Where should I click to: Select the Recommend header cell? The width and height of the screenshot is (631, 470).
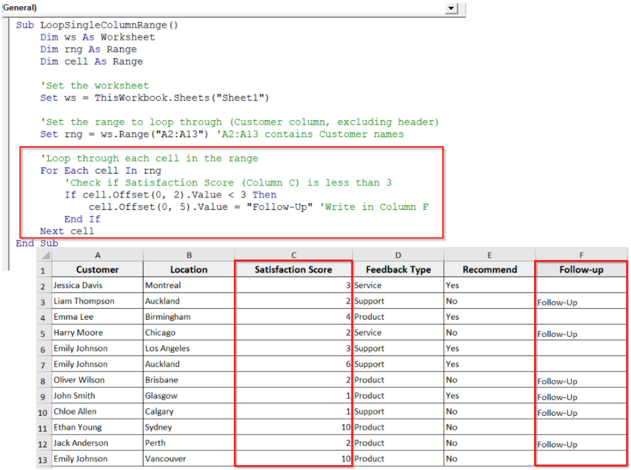point(489,270)
